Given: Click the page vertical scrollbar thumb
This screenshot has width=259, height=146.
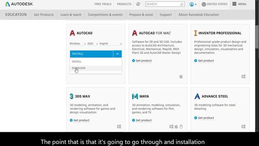Looking at the screenshot, I should click(x=257, y=37).
